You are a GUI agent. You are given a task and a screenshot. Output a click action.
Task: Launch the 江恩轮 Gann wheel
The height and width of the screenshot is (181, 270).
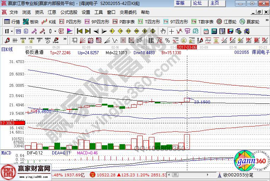227,22
